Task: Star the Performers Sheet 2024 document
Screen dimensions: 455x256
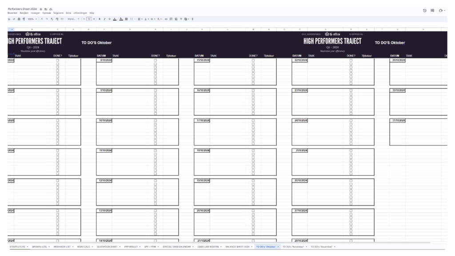Action: (41, 9)
